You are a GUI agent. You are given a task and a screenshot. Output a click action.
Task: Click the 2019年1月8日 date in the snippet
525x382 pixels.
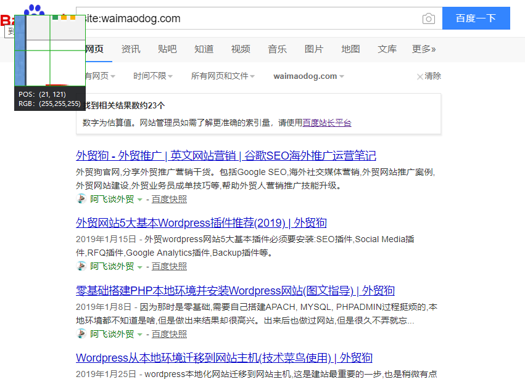(104, 307)
